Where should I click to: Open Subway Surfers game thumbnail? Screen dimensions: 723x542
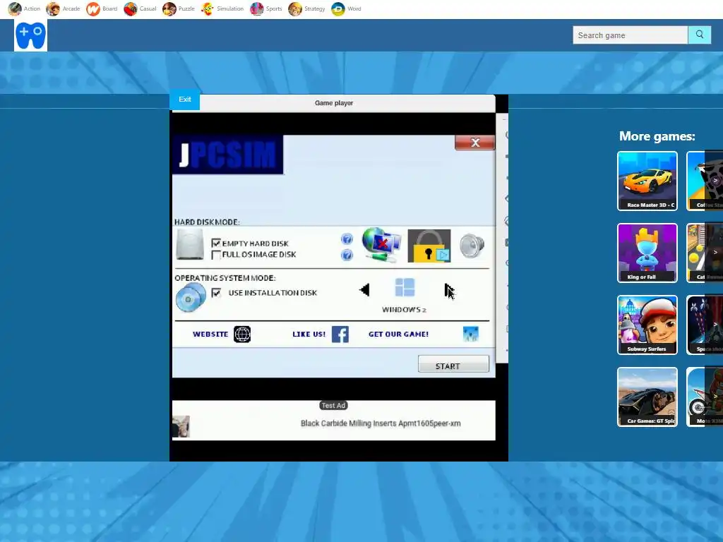647,325
